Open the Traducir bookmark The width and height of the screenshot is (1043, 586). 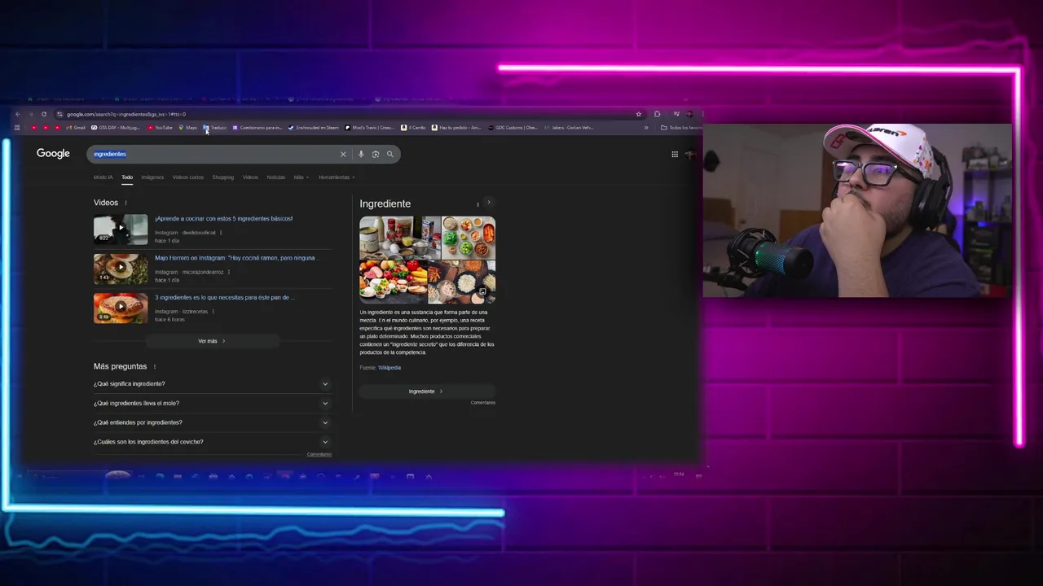click(215, 128)
